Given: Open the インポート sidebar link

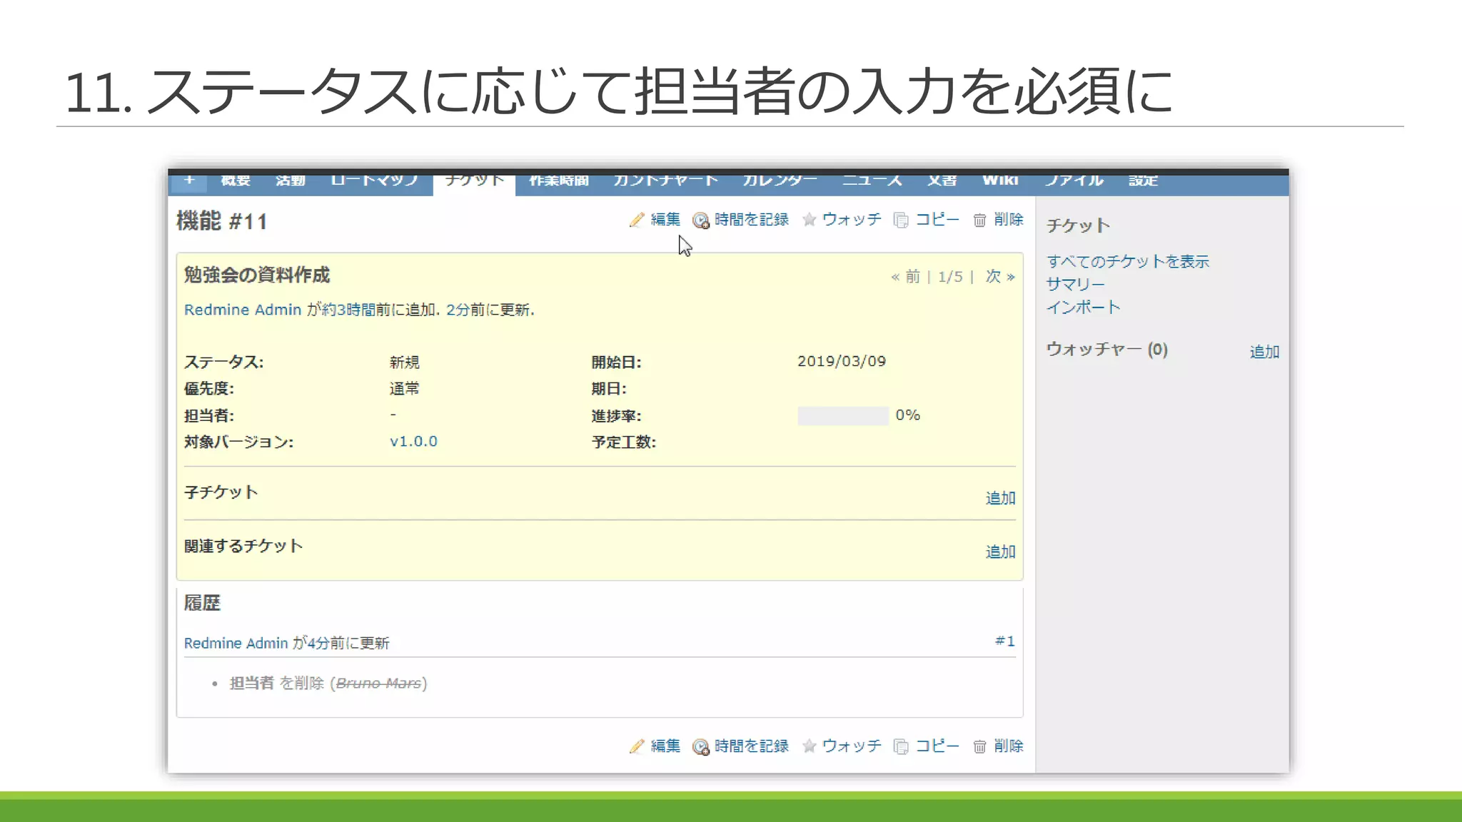Looking at the screenshot, I should click(1083, 308).
